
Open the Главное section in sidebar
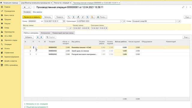pos(7,7)
